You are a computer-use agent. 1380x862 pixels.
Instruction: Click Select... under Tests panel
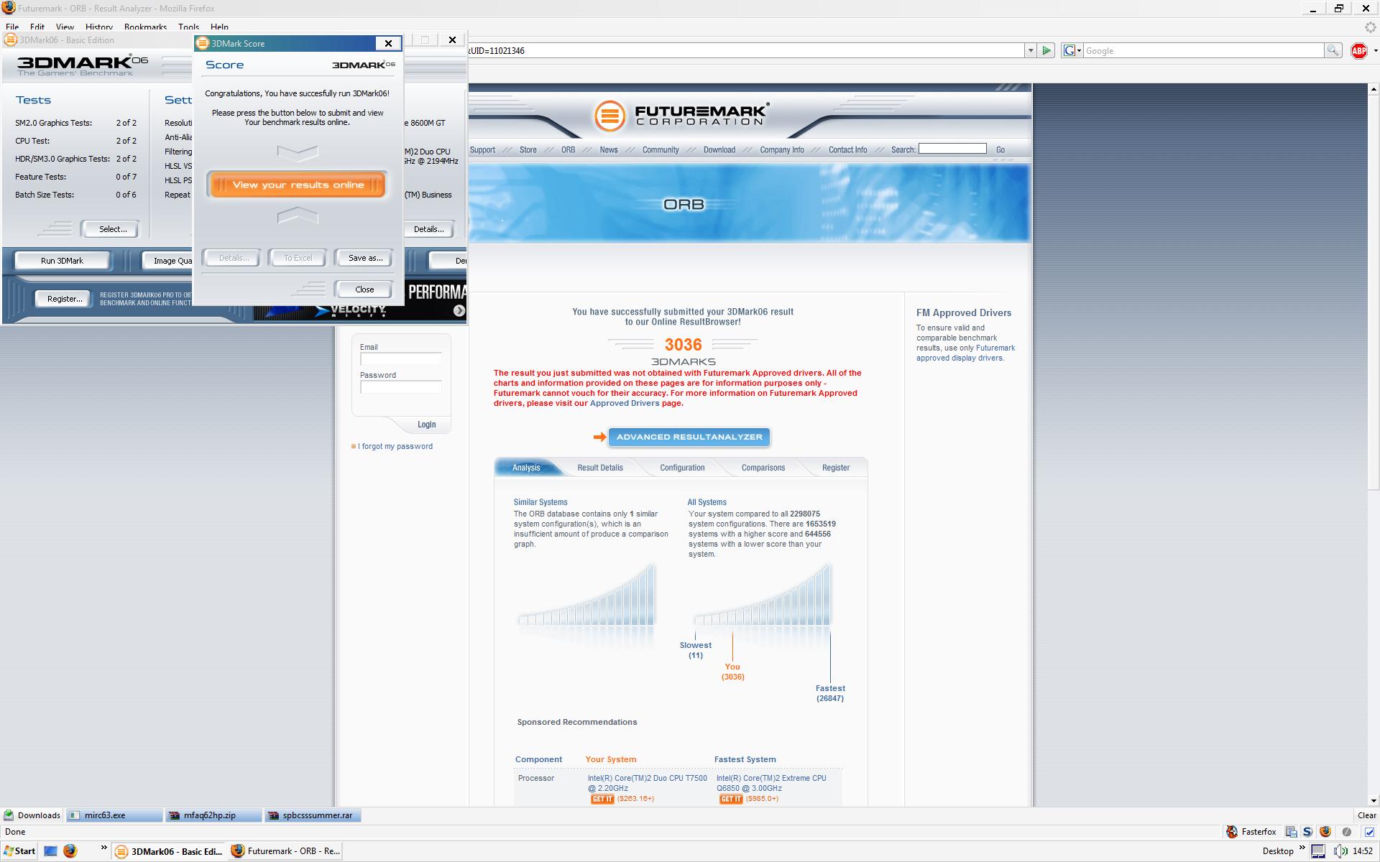112,229
